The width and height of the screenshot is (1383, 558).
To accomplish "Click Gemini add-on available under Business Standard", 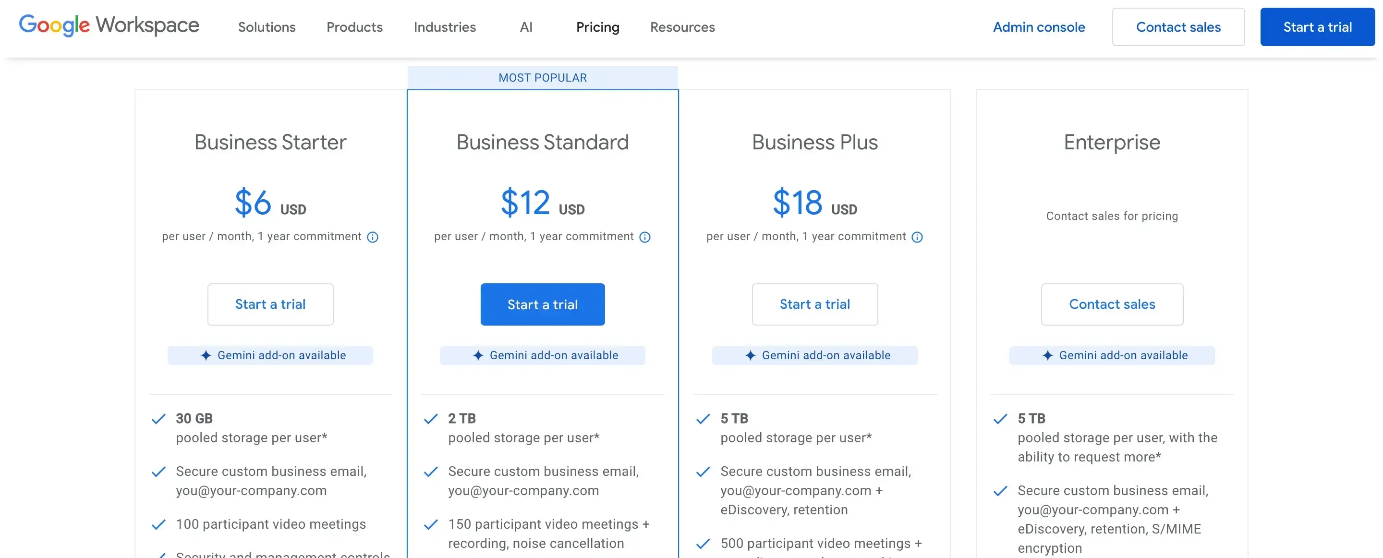I will click(x=542, y=355).
